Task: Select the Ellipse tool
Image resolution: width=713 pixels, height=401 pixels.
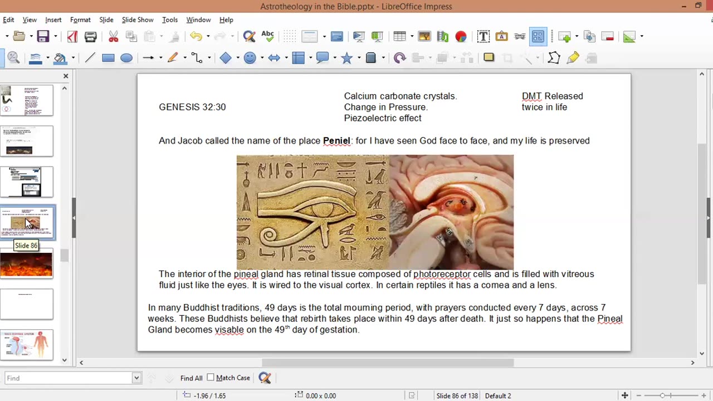Action: (x=126, y=58)
